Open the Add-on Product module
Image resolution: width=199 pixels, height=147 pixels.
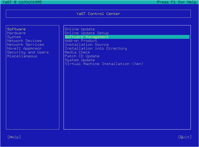[x=81, y=41]
